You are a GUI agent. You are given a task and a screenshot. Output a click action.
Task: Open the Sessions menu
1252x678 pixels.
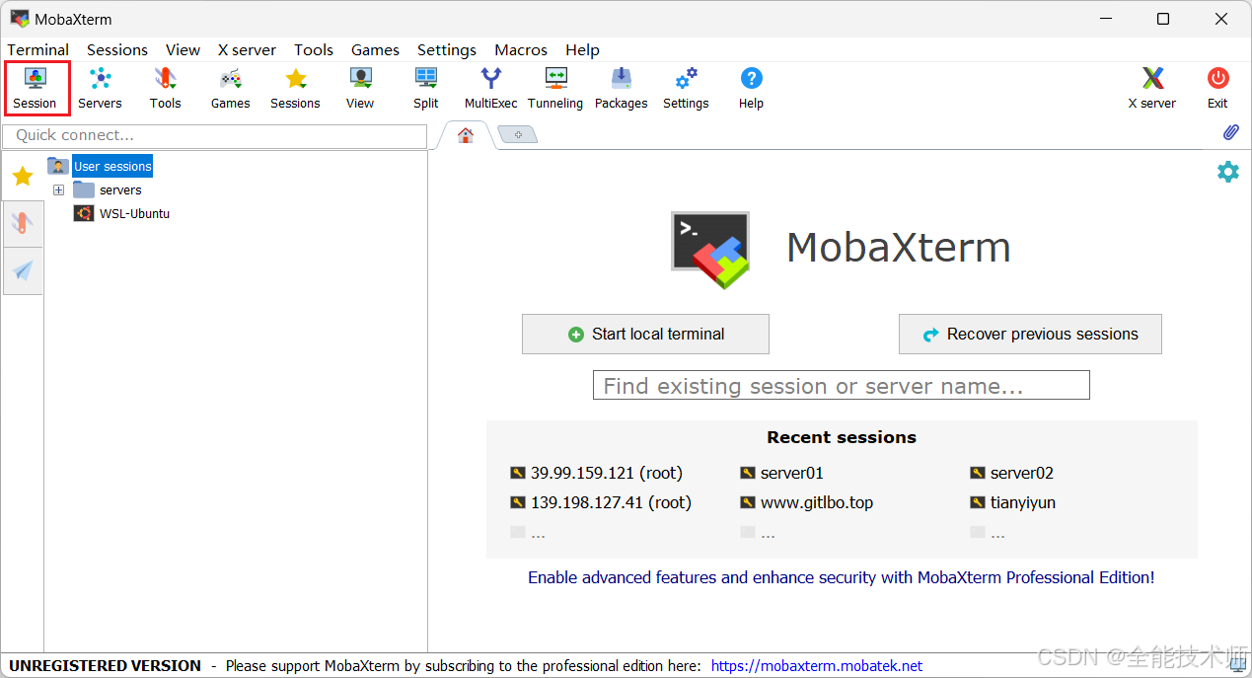(117, 49)
